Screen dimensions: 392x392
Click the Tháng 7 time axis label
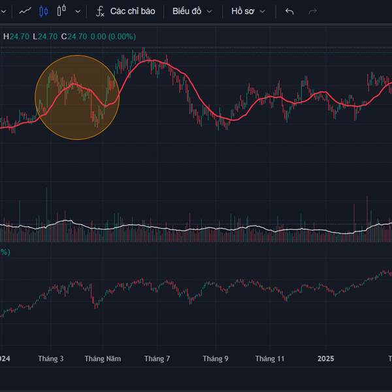157,359
